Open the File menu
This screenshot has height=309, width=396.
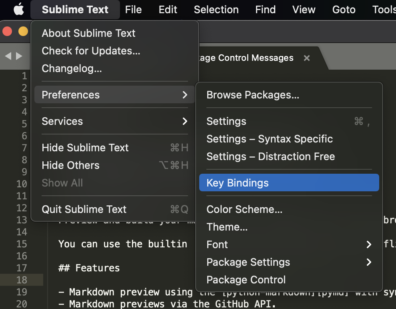coord(133,9)
